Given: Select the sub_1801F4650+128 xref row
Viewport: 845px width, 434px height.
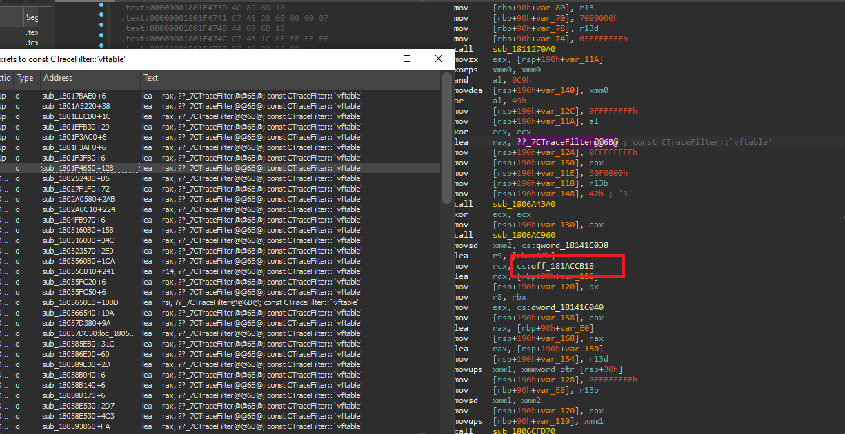Looking at the screenshot, I should tap(220, 168).
